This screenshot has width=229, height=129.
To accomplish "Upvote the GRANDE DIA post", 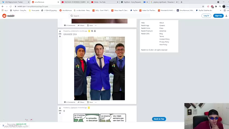I will [x=60, y=31].
